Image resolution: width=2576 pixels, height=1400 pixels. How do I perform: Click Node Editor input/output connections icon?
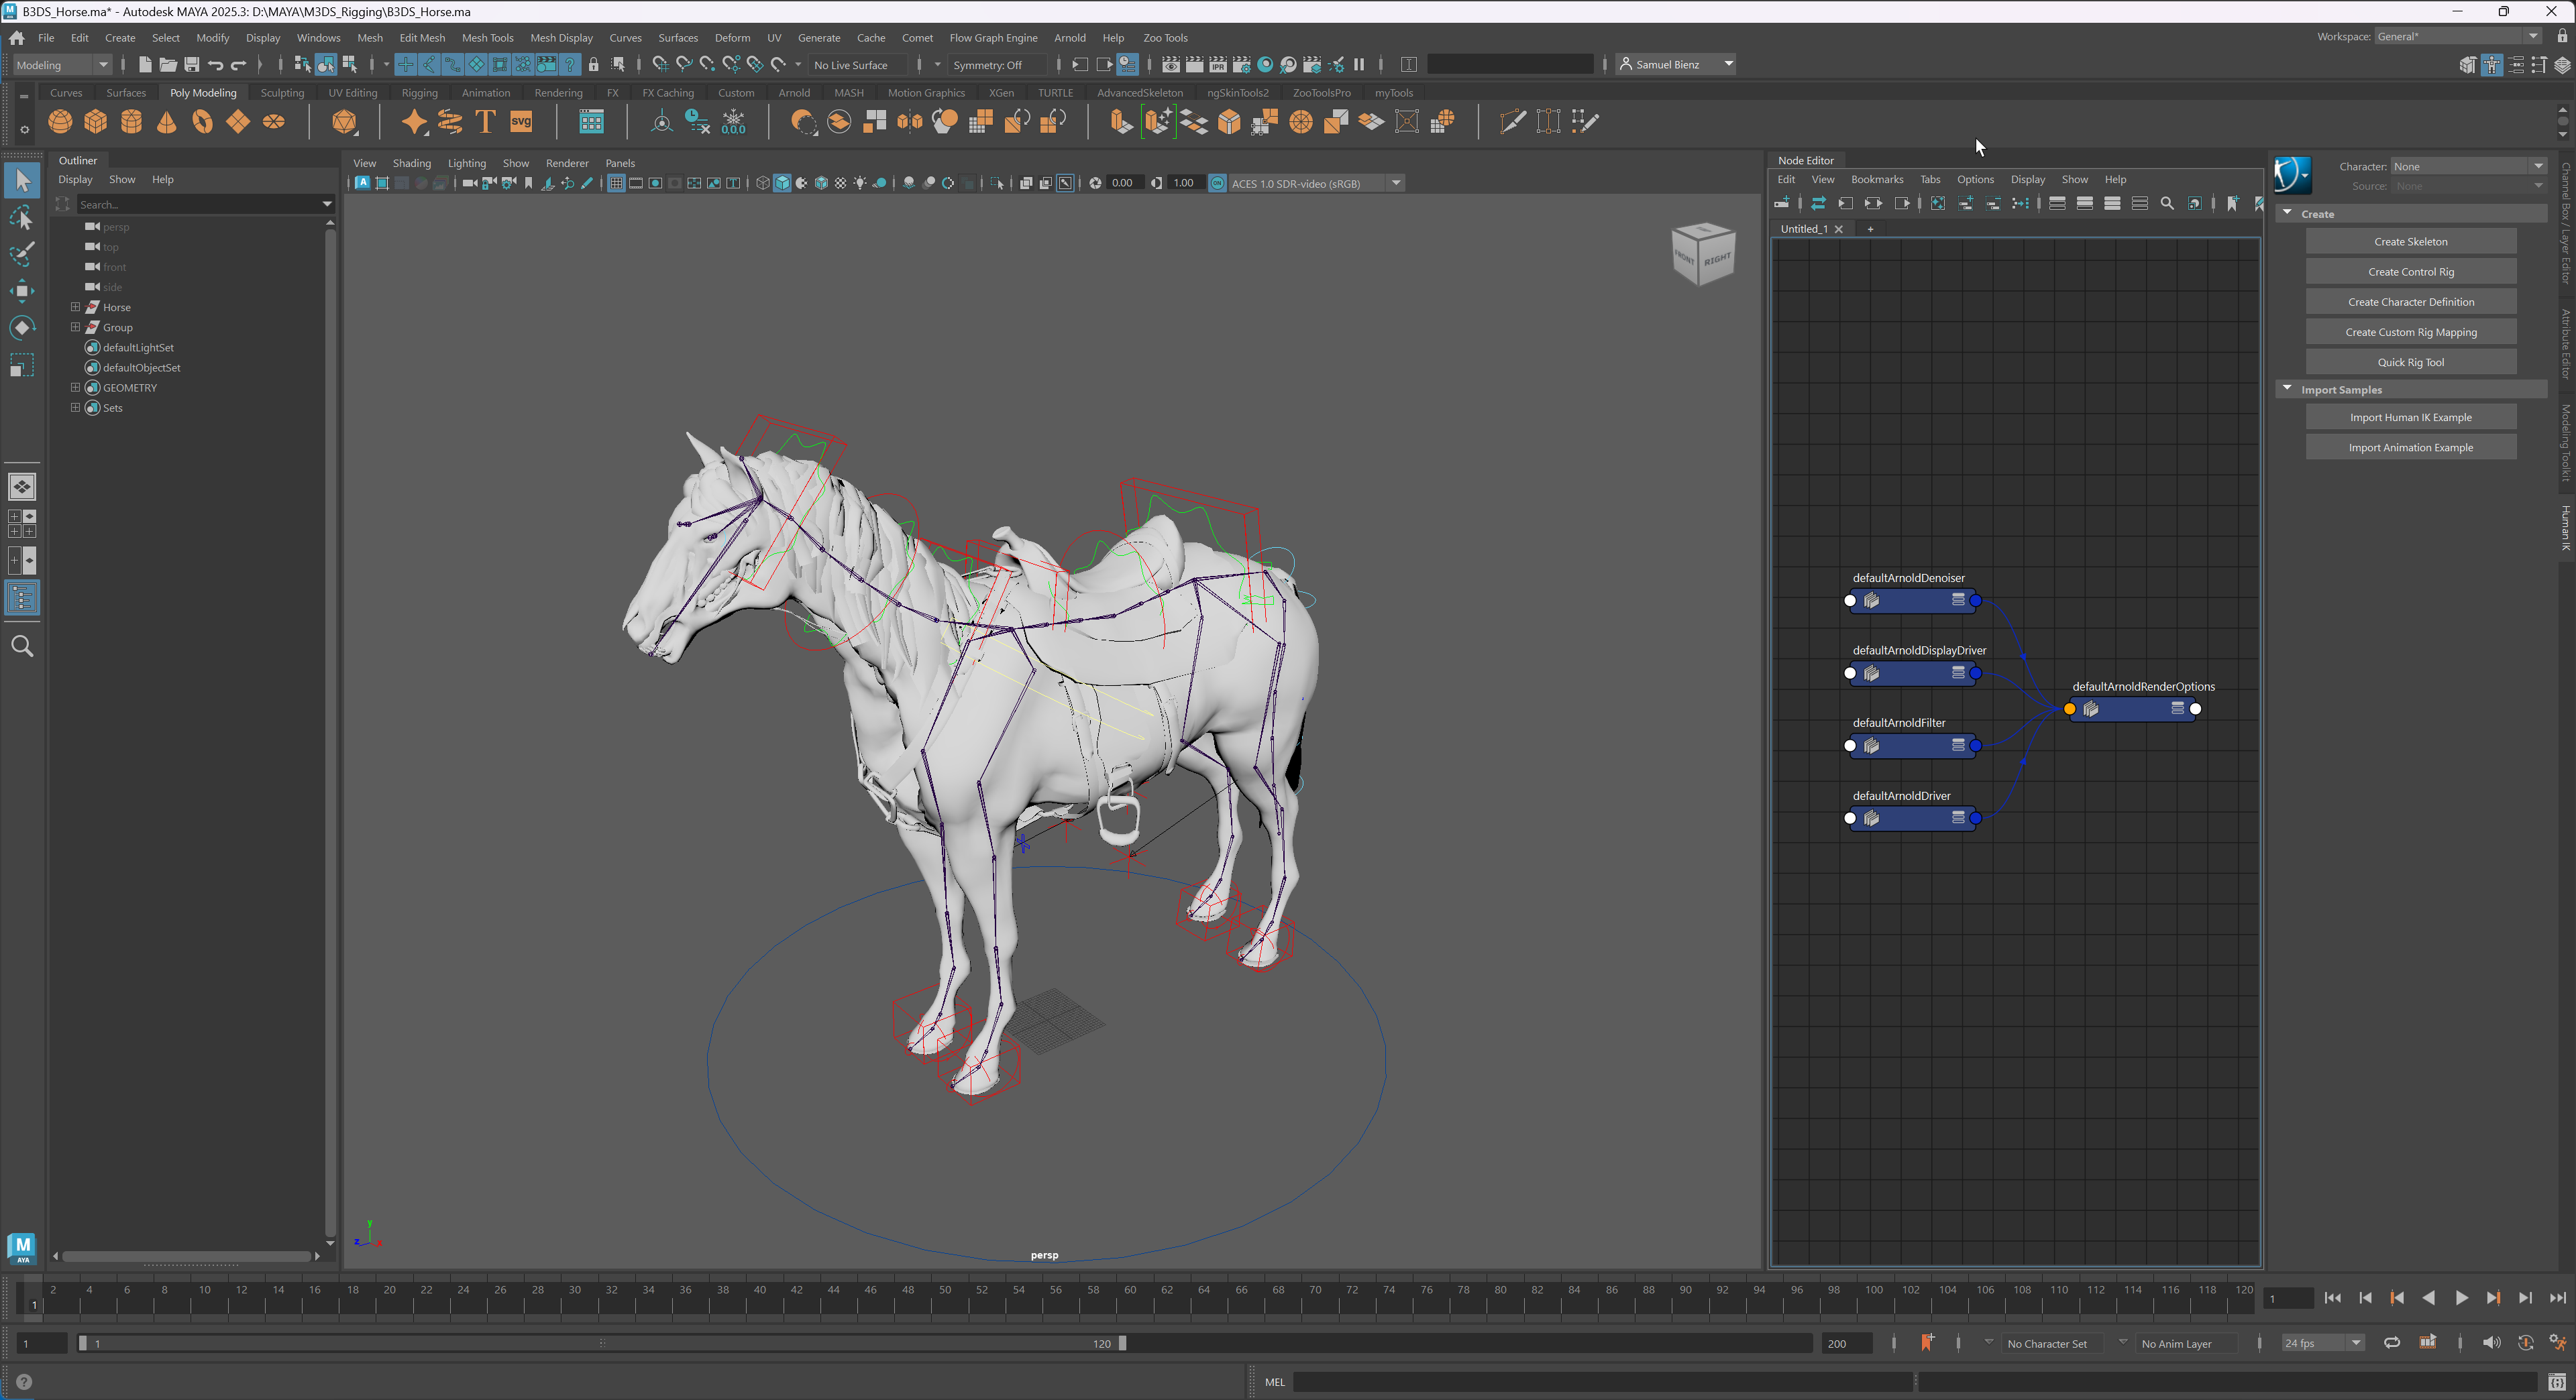1873,204
